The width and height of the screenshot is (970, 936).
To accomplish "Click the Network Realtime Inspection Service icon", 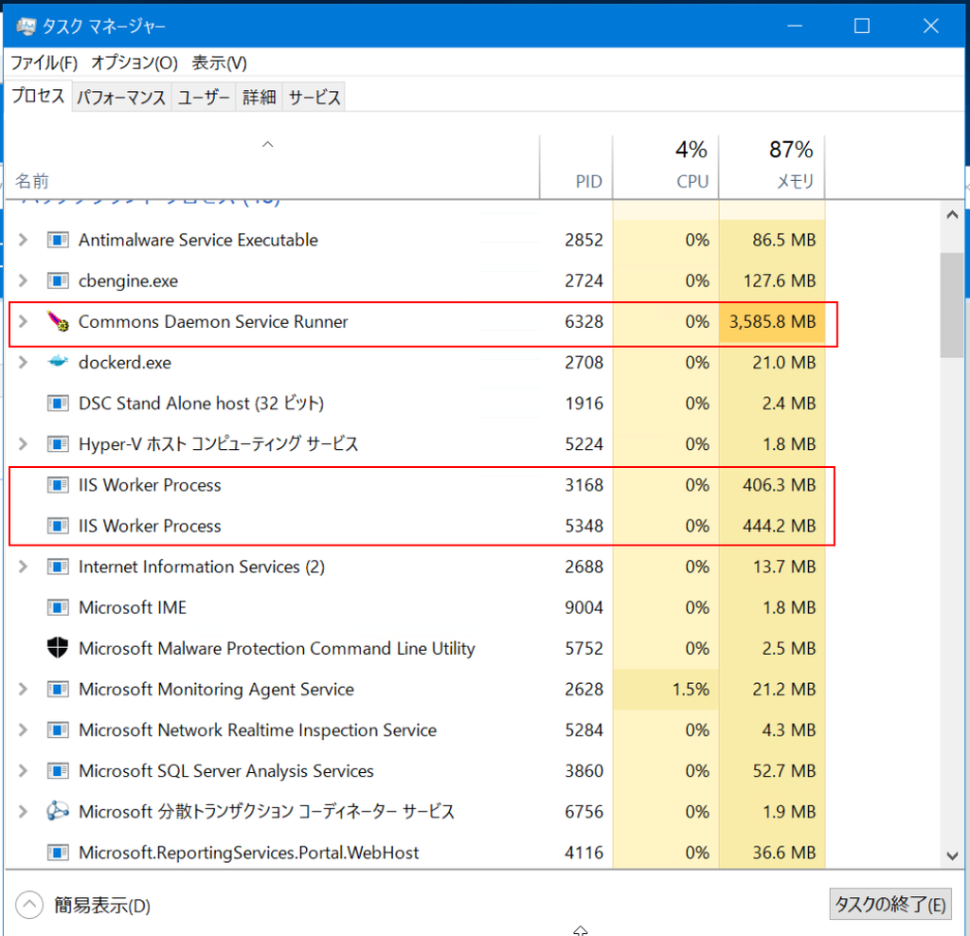I will click(x=58, y=729).
